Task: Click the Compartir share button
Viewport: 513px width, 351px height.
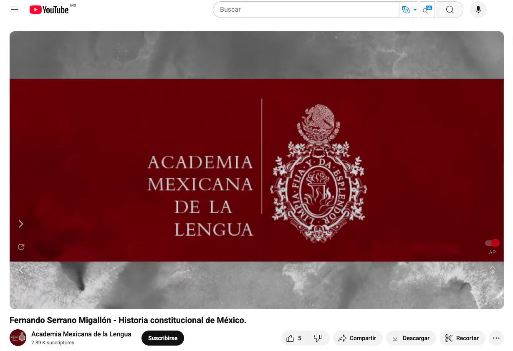Action: pos(358,338)
